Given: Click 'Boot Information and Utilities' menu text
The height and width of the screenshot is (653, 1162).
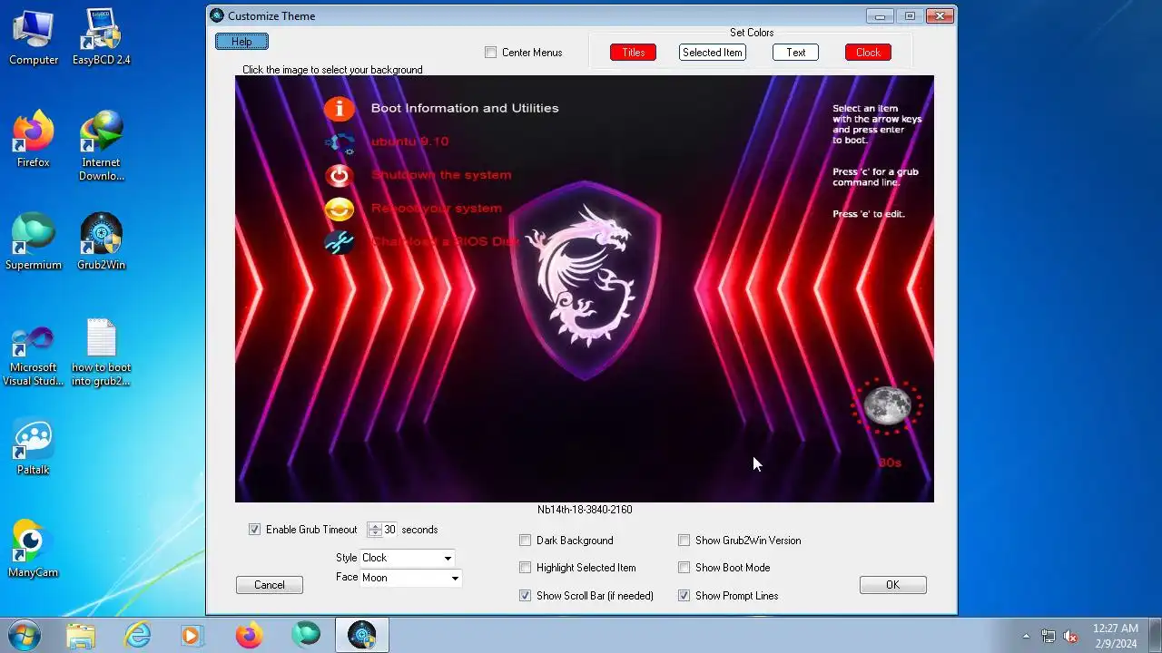Looking at the screenshot, I should click(x=465, y=108).
